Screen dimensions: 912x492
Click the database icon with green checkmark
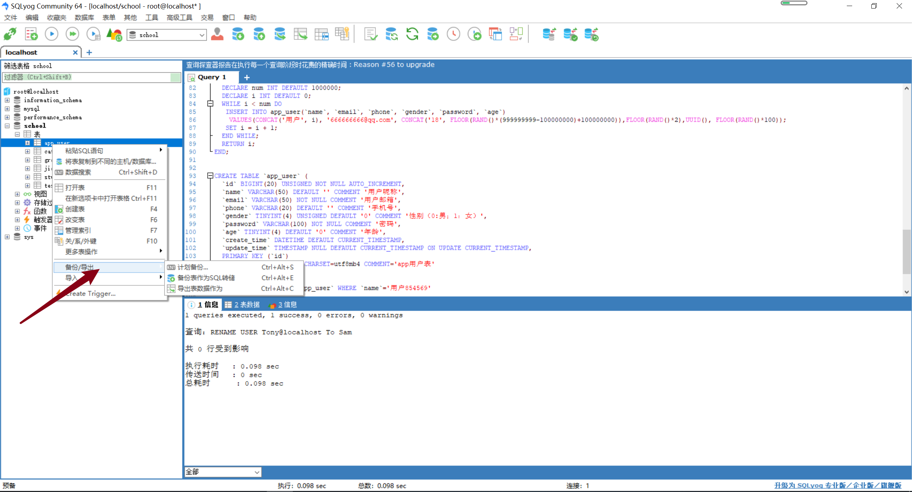coord(570,34)
